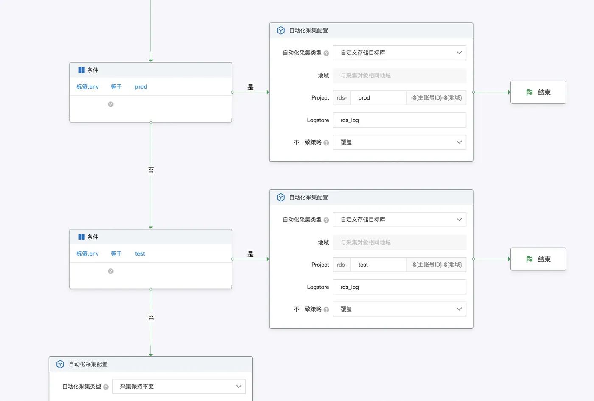Click the grid icon of the prod condition card
Viewport: 594px width, 401px height.
[x=81, y=70]
